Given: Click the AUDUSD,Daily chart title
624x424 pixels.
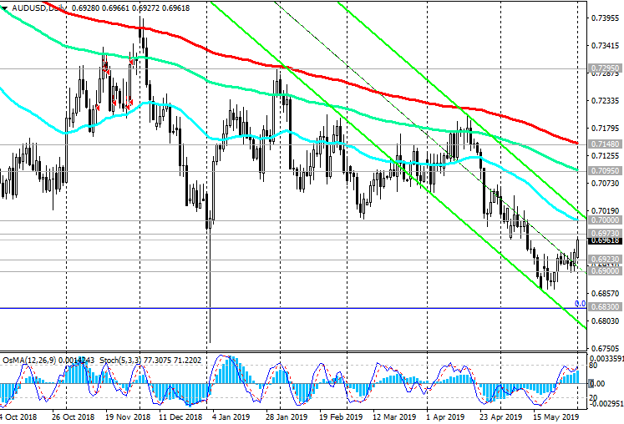Looking at the screenshot, I should pos(39,8).
